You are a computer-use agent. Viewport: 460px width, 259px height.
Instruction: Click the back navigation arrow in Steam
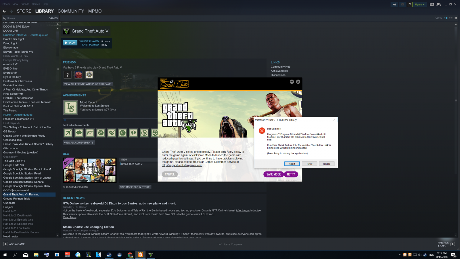pos(4,11)
